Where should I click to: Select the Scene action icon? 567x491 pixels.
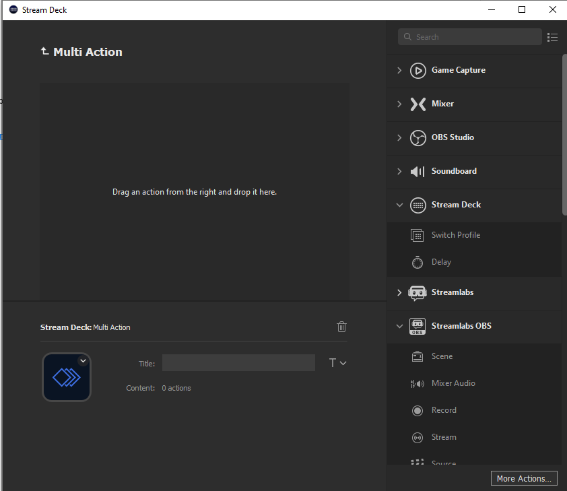(x=418, y=356)
